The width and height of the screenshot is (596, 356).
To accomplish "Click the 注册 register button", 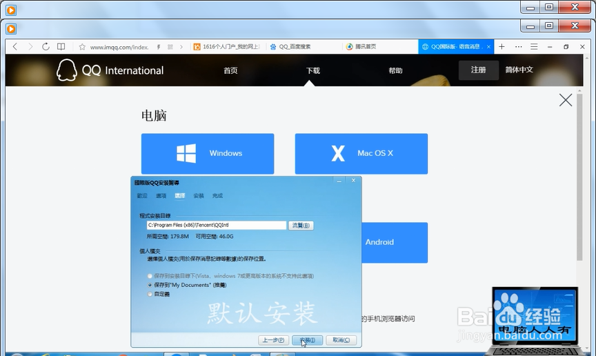I will [479, 70].
